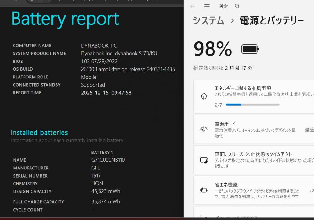Image resolution: width=314 pixels, height=220 pixels.
Task: Click the COMPUTER NAME label
Action: coord(32,46)
